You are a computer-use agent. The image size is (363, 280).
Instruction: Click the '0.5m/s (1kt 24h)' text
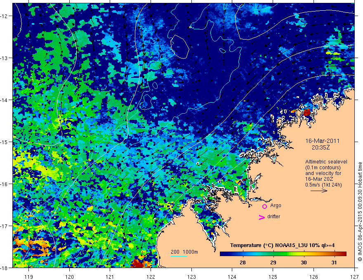pyautogui.click(x=323, y=185)
